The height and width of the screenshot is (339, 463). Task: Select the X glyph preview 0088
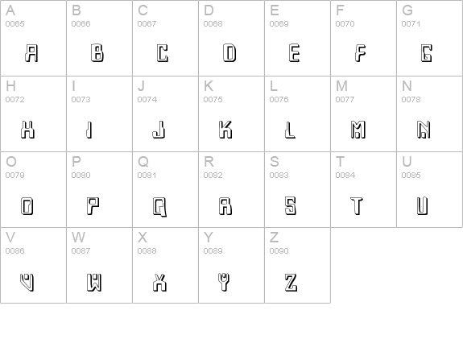point(159,283)
